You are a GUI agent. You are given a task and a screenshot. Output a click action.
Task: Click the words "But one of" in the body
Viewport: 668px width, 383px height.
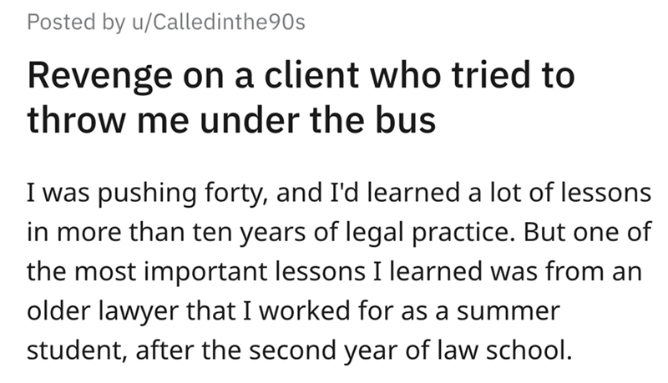click(588, 232)
